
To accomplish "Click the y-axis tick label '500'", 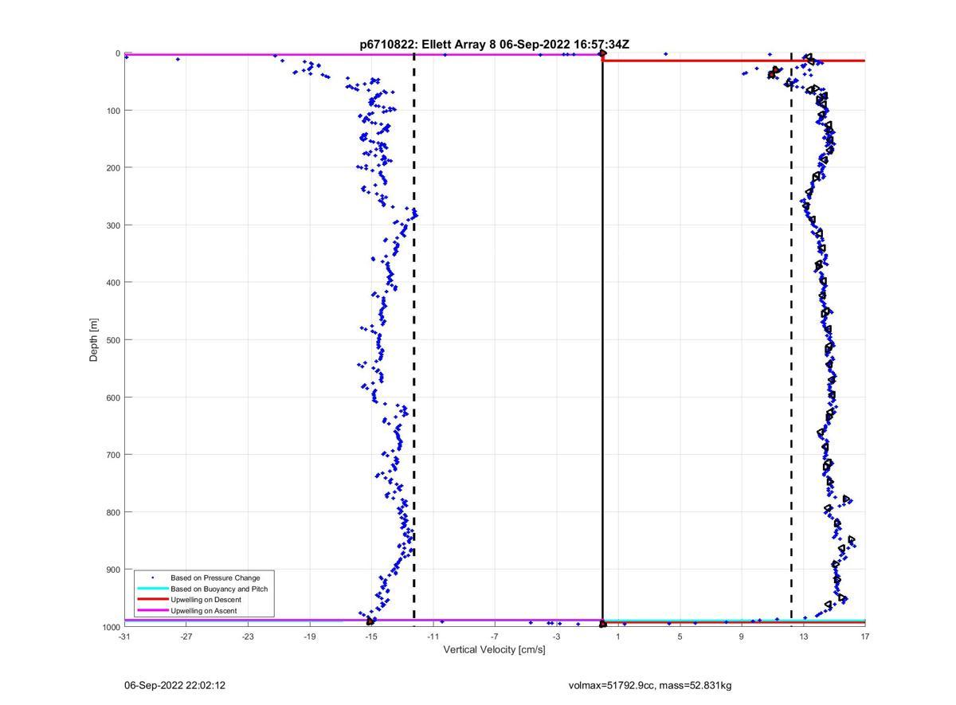I will (x=113, y=340).
